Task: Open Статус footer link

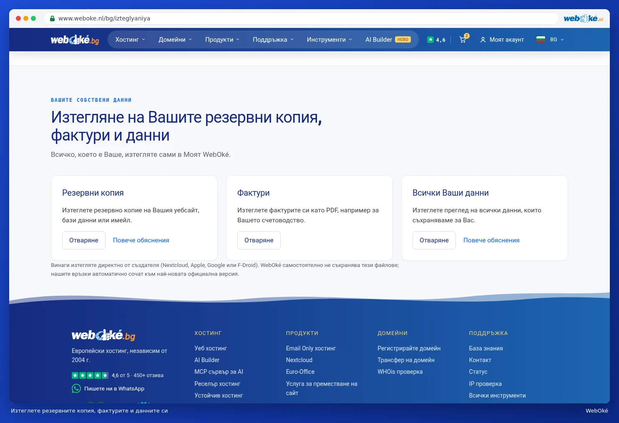Action: click(x=478, y=372)
